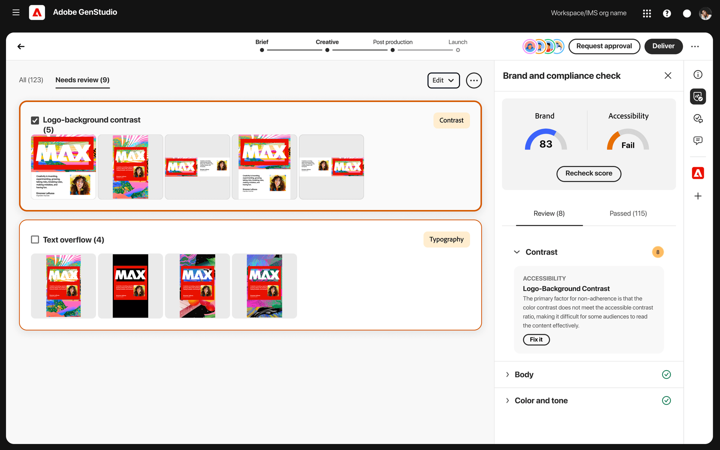The height and width of the screenshot is (450, 720).
Task: Switch to the All (123) tab
Action: (x=31, y=80)
